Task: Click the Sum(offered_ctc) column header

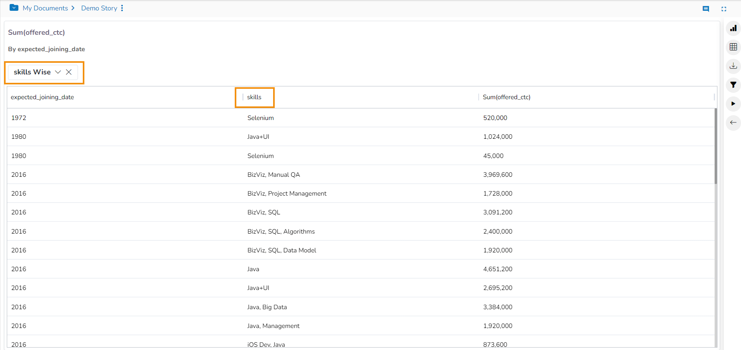Action: [506, 97]
